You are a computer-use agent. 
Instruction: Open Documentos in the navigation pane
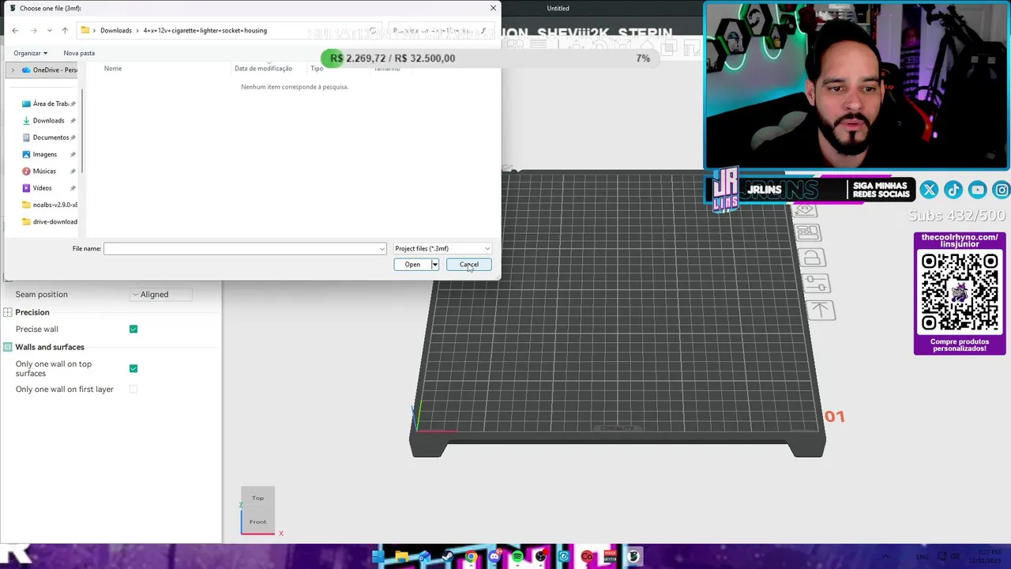pyautogui.click(x=51, y=138)
